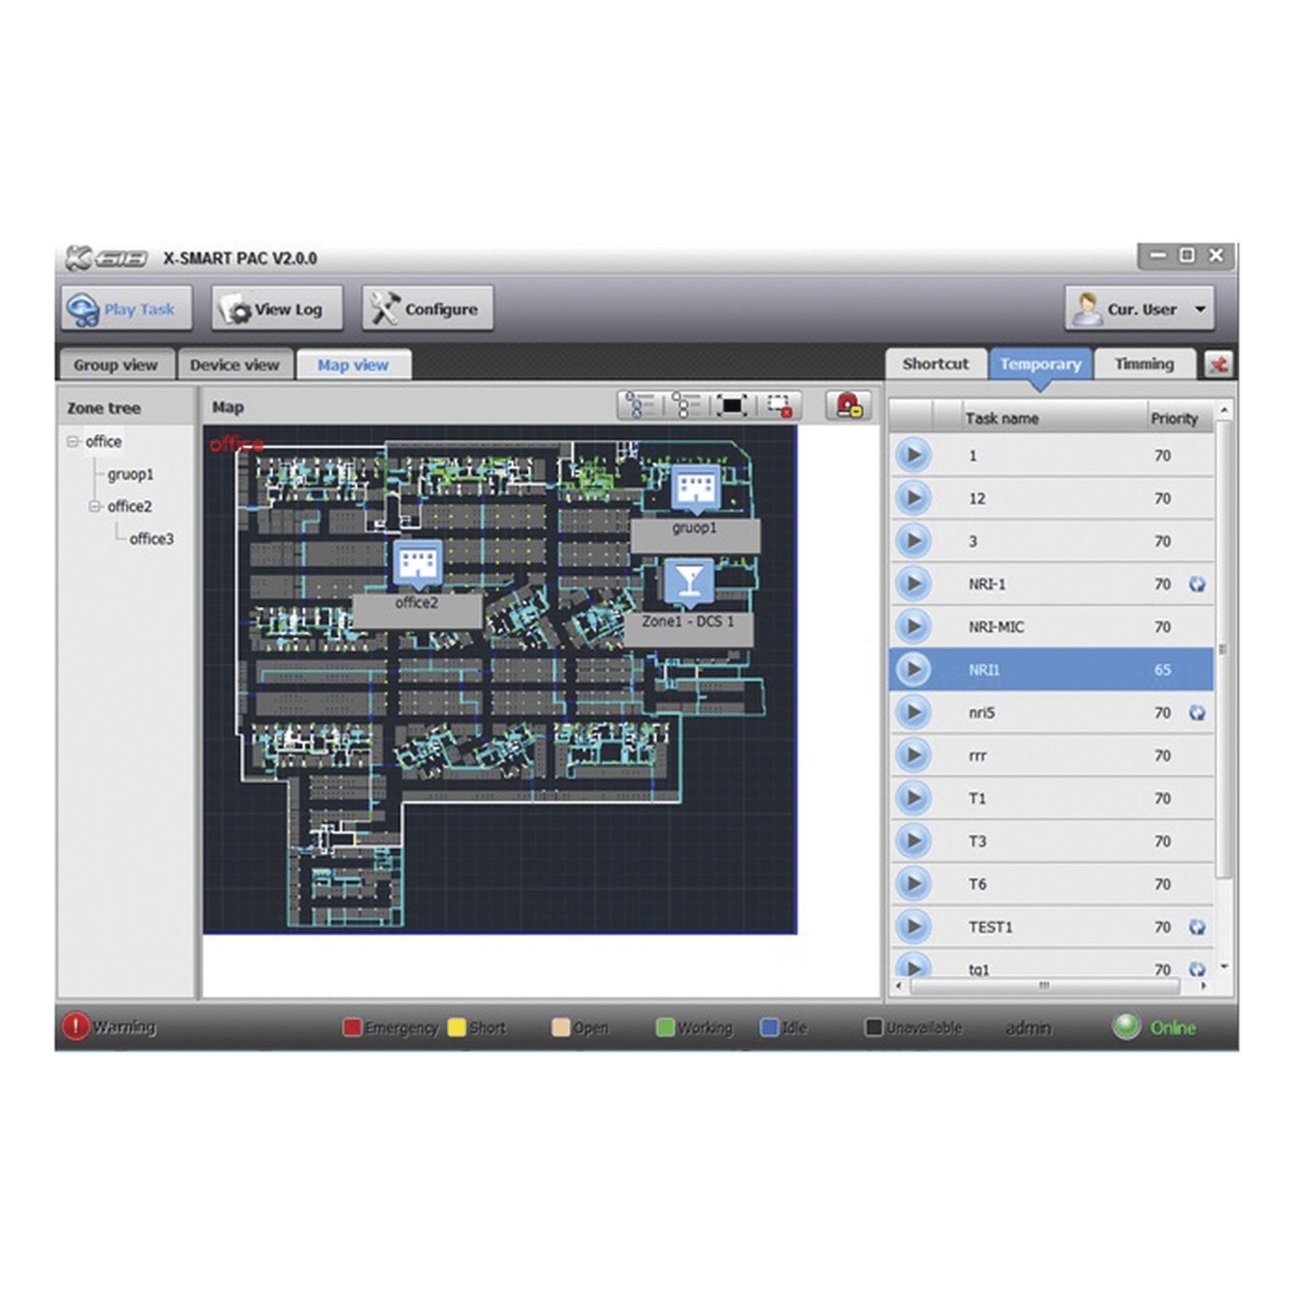Click the gruop1 label on the map
This screenshot has width=1294, height=1294.
696,535
